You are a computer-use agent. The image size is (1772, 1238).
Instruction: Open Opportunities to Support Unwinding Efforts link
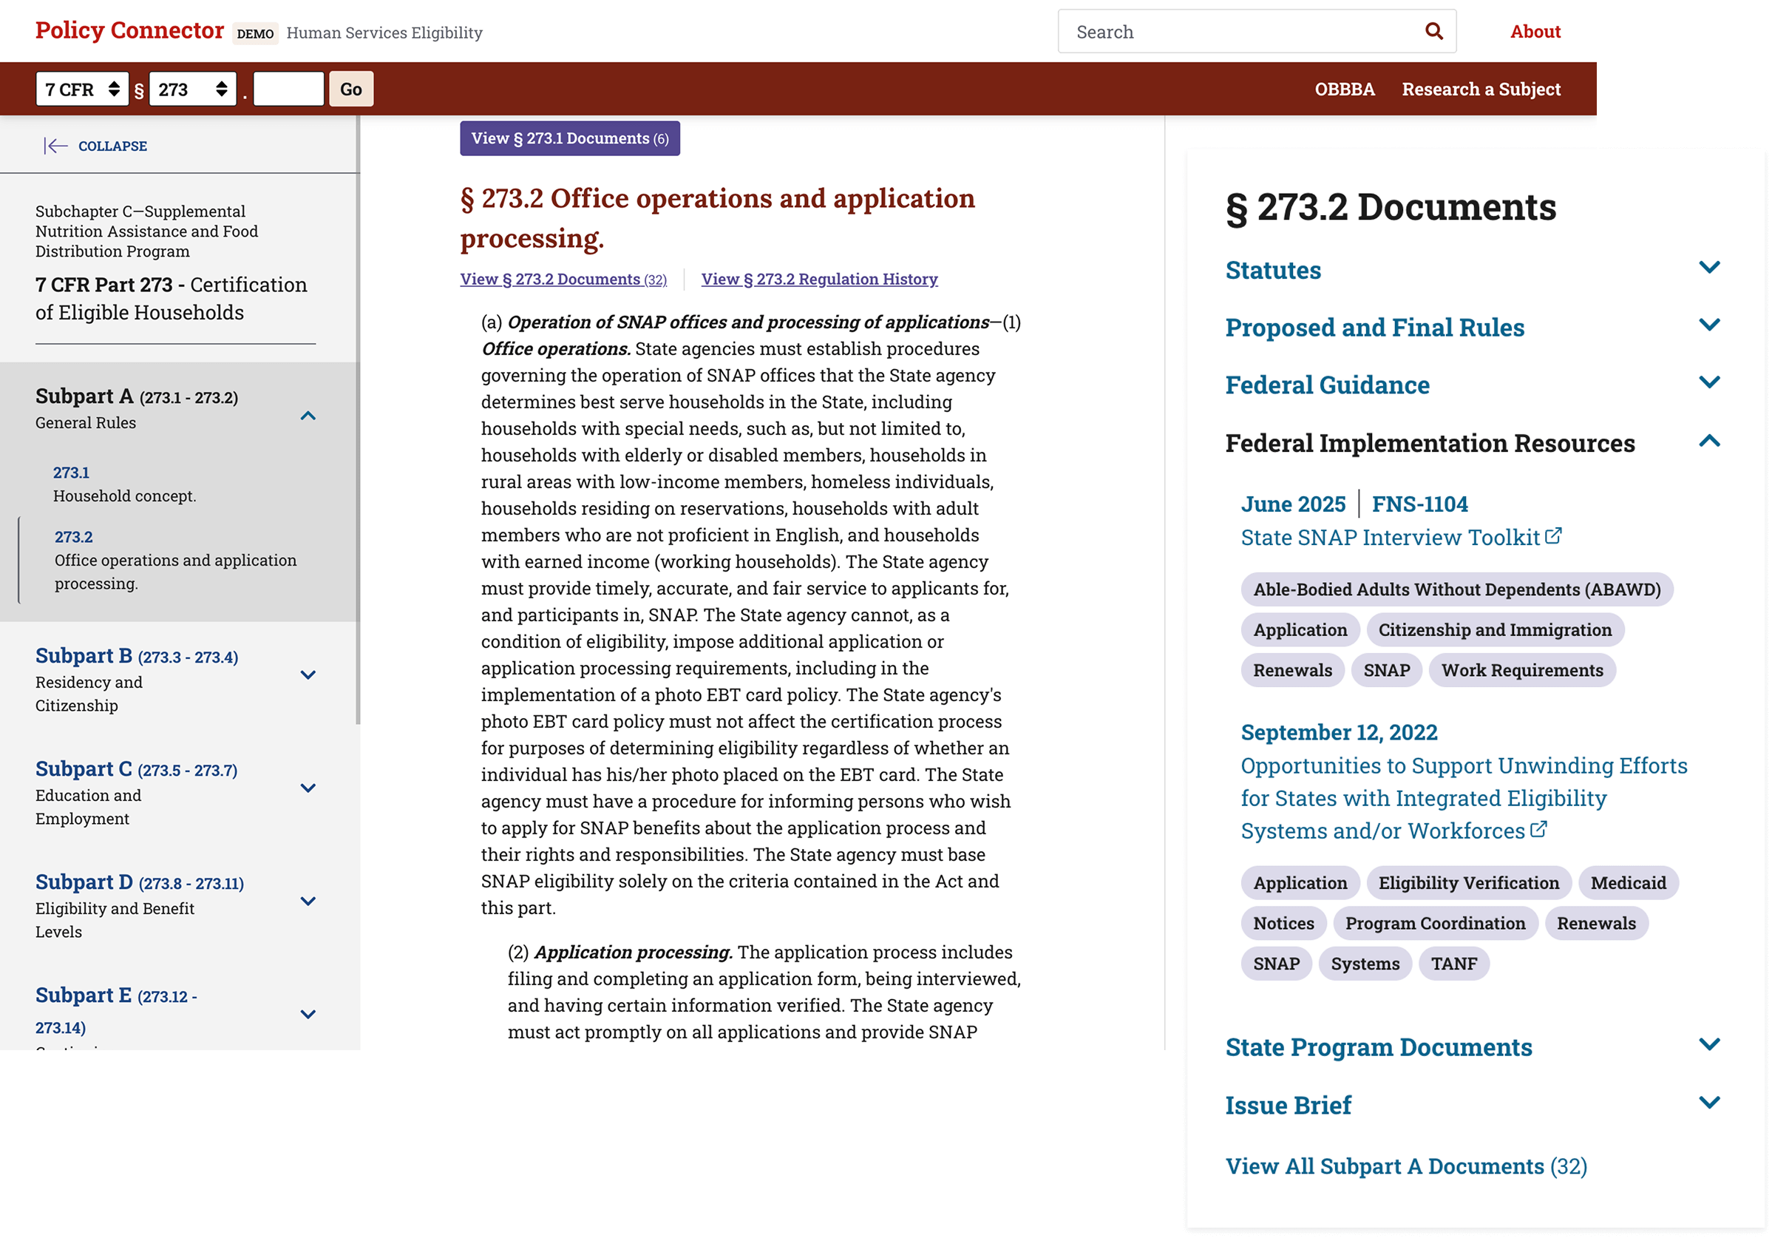click(x=1463, y=798)
